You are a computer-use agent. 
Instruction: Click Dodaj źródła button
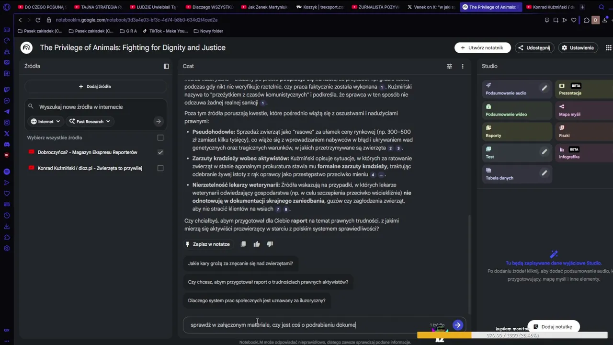click(95, 87)
